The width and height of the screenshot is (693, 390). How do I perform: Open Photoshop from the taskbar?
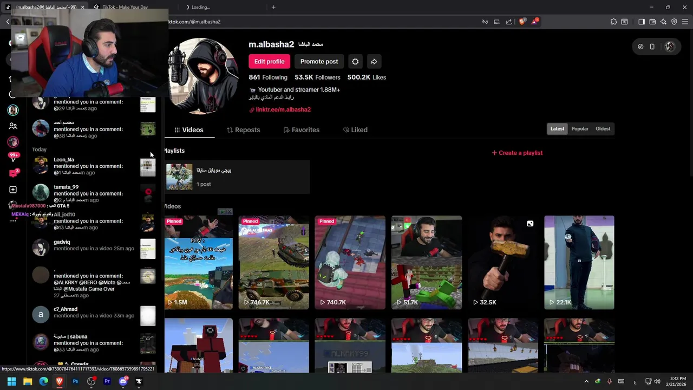[75, 381]
